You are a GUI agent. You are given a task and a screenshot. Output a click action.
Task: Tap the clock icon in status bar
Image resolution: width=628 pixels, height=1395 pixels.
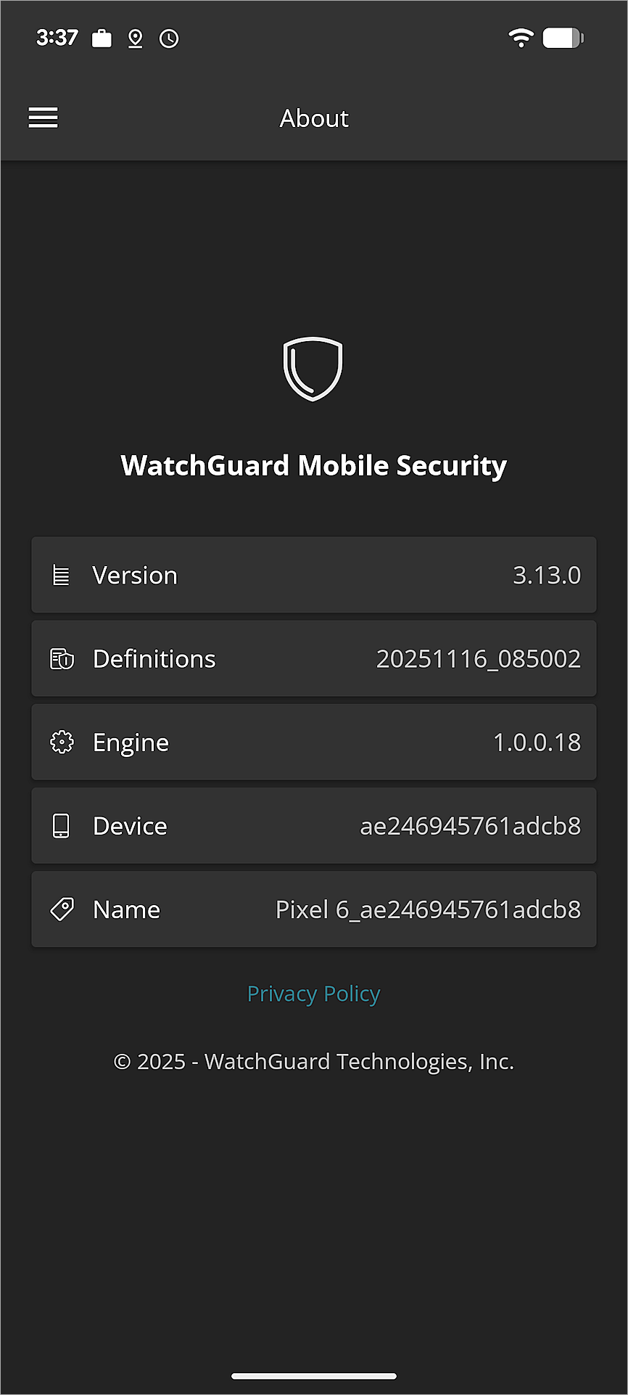(169, 38)
